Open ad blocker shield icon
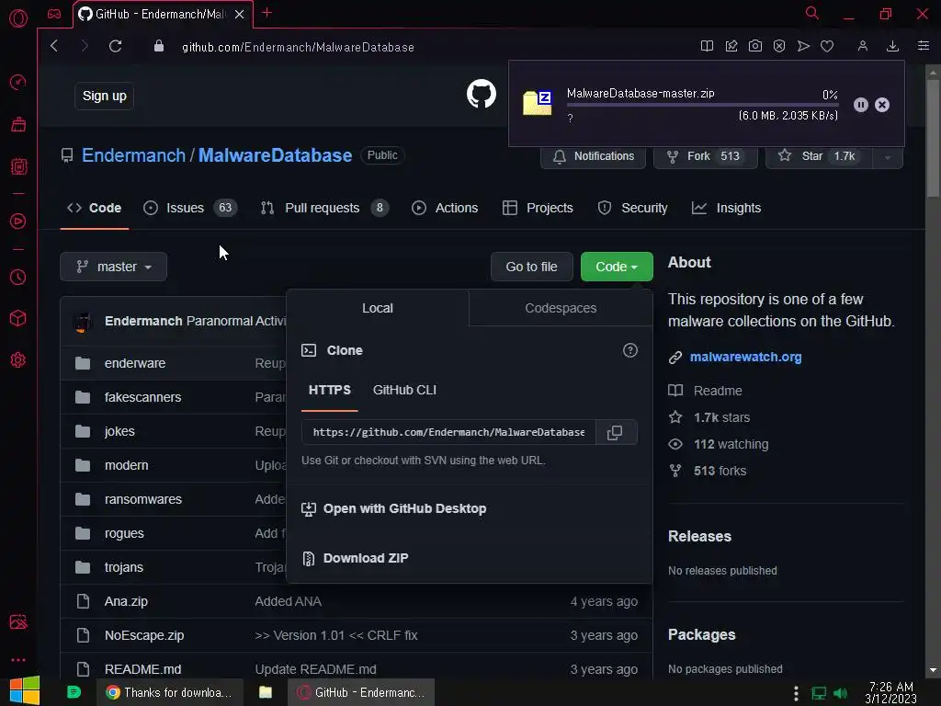 tap(779, 46)
